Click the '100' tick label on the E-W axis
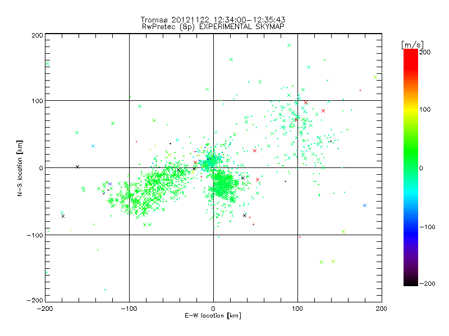 [297, 309]
